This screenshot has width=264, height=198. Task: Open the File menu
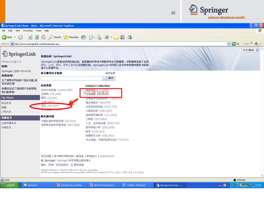click(4, 31)
